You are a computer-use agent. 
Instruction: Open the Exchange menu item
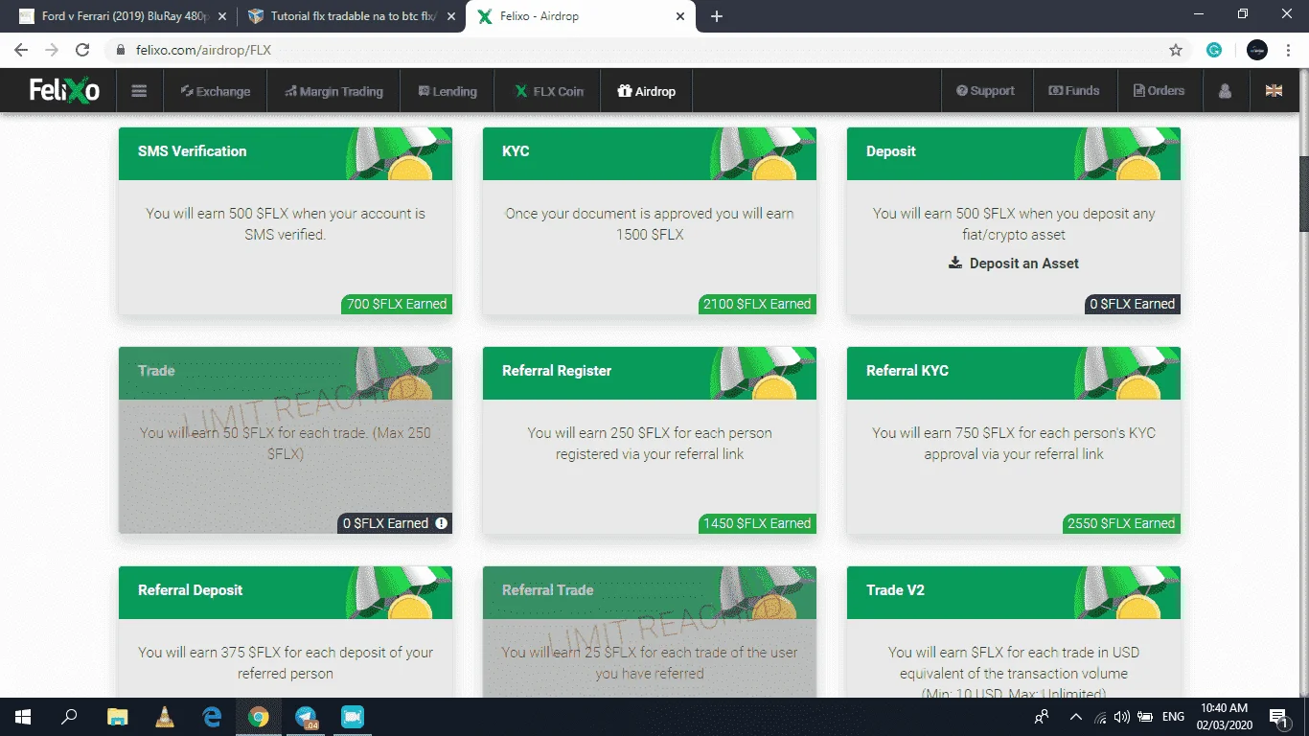216,91
